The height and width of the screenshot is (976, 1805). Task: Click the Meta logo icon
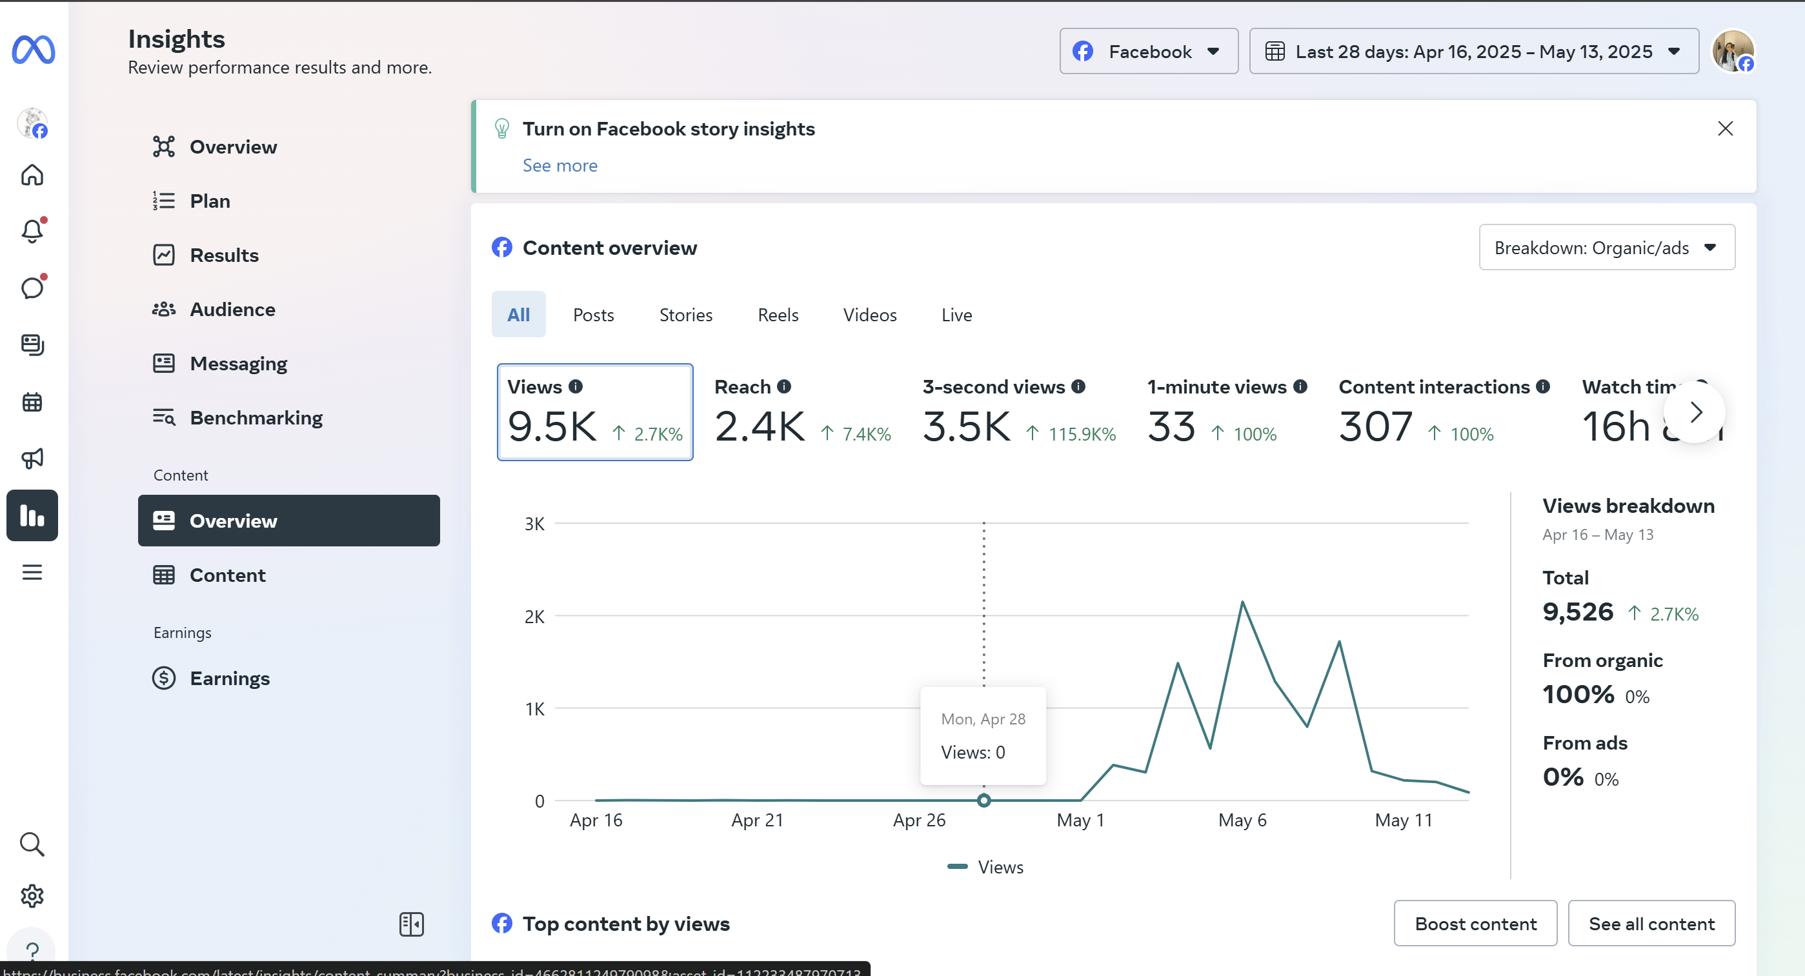point(33,50)
